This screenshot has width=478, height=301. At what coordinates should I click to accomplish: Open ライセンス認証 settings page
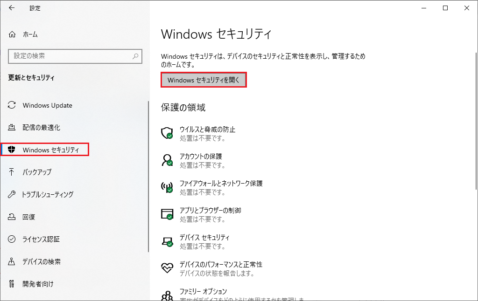[41, 239]
